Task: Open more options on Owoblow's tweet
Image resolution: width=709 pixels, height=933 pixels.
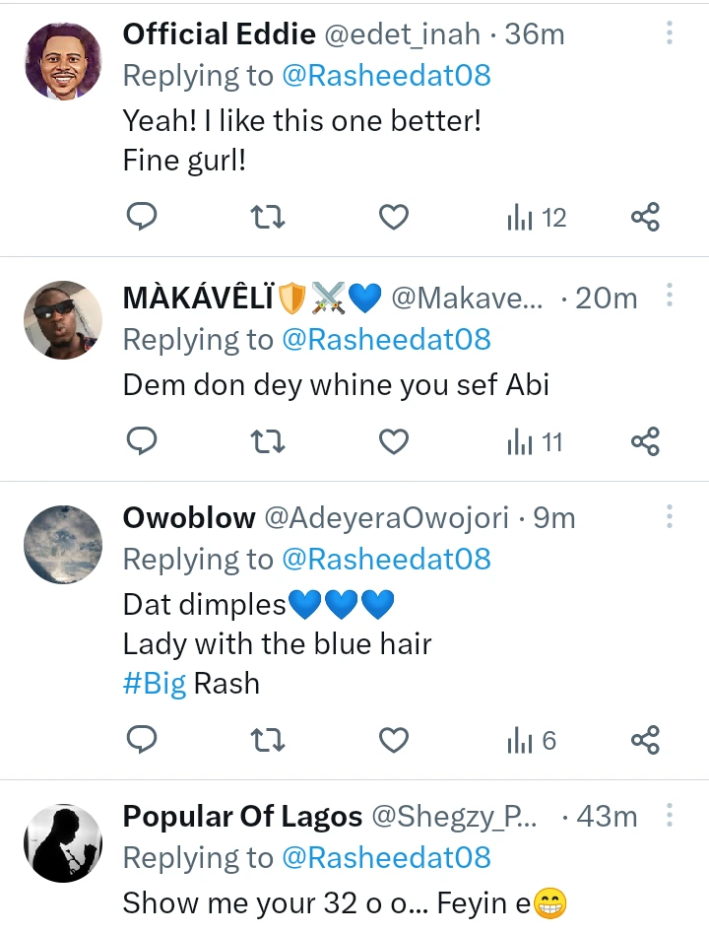Action: click(x=669, y=516)
